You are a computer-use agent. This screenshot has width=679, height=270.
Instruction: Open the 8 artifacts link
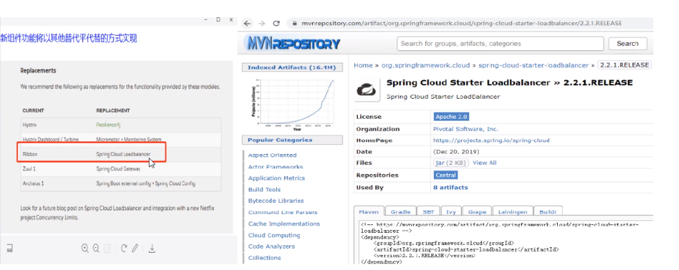coord(451,188)
